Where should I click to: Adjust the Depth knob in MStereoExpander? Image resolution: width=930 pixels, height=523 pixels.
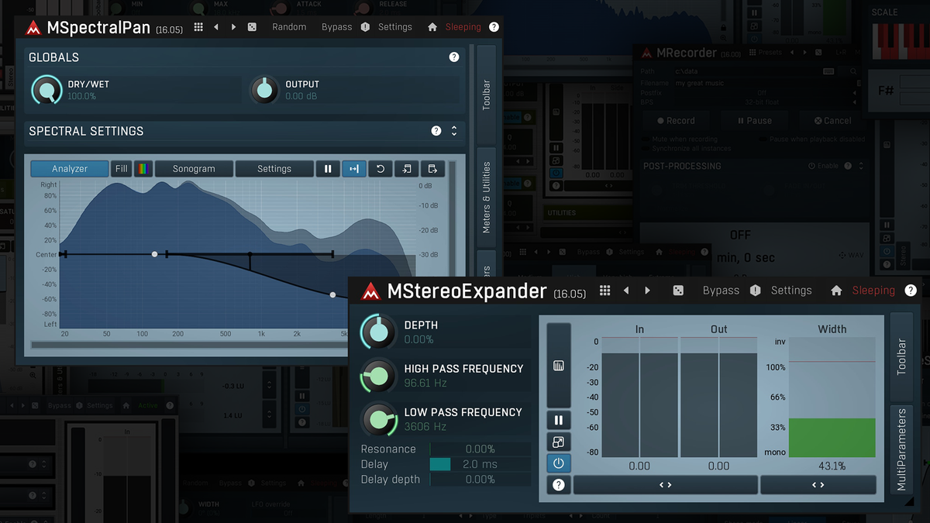point(377,331)
